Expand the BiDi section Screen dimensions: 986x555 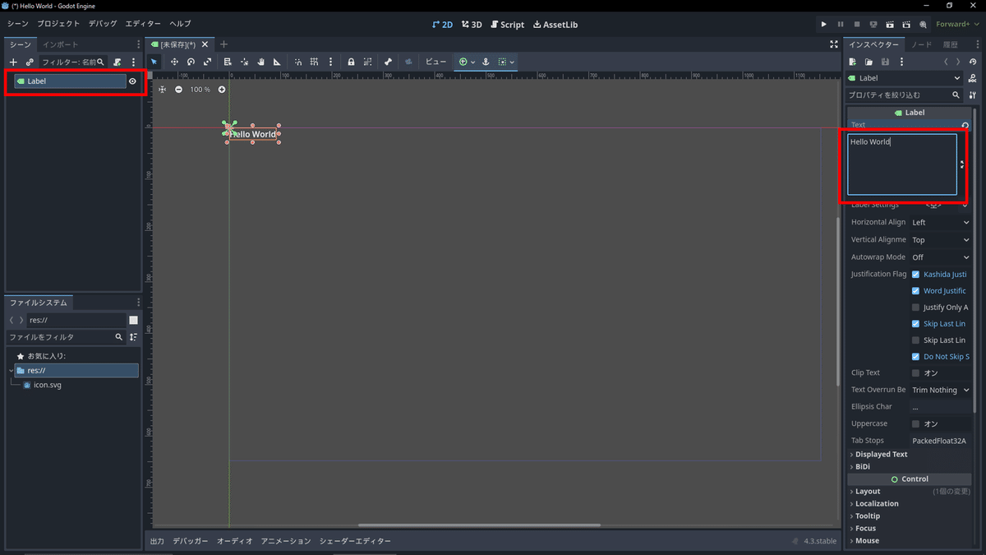[x=861, y=466]
